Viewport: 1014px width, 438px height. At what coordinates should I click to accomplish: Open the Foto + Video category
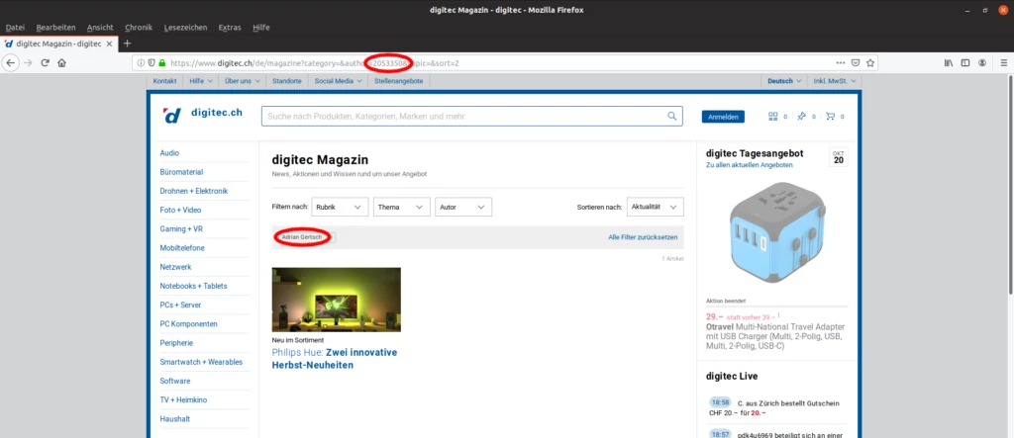tap(180, 210)
